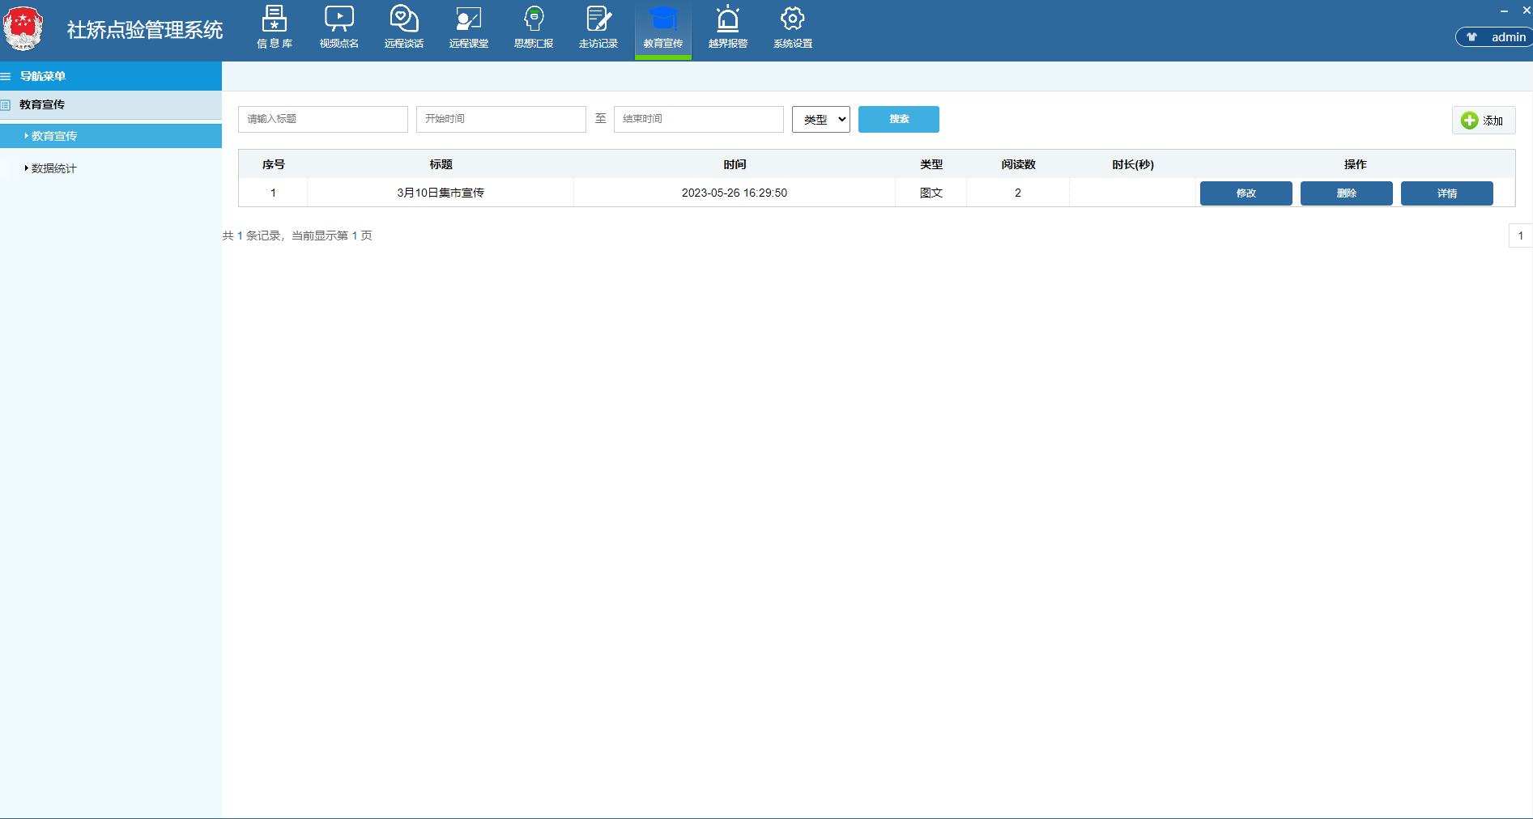Click 修改 to edit the record

point(1246,193)
